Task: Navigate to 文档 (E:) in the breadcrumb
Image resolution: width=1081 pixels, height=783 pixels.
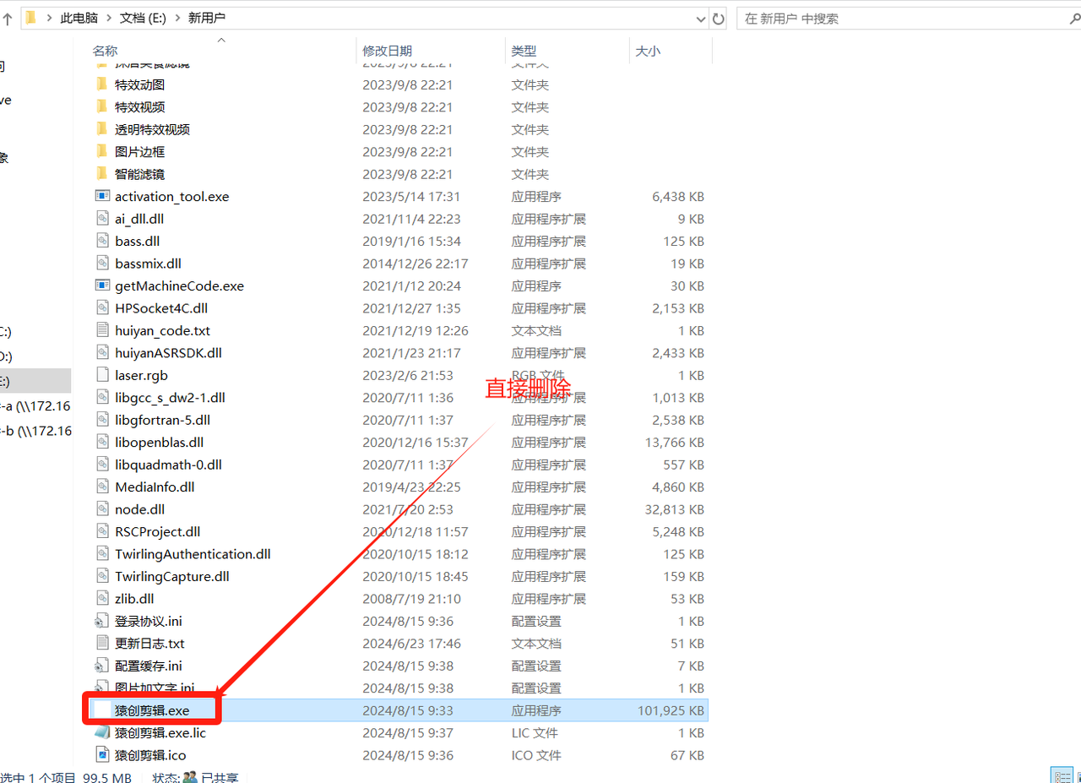Action: [141, 19]
